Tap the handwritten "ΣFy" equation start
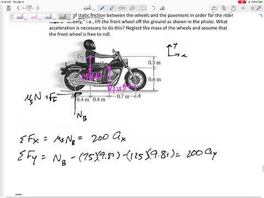The image size is (264, 198). [28, 157]
